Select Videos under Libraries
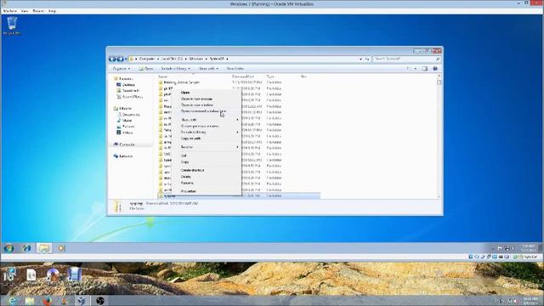The image size is (544, 306). [x=125, y=133]
